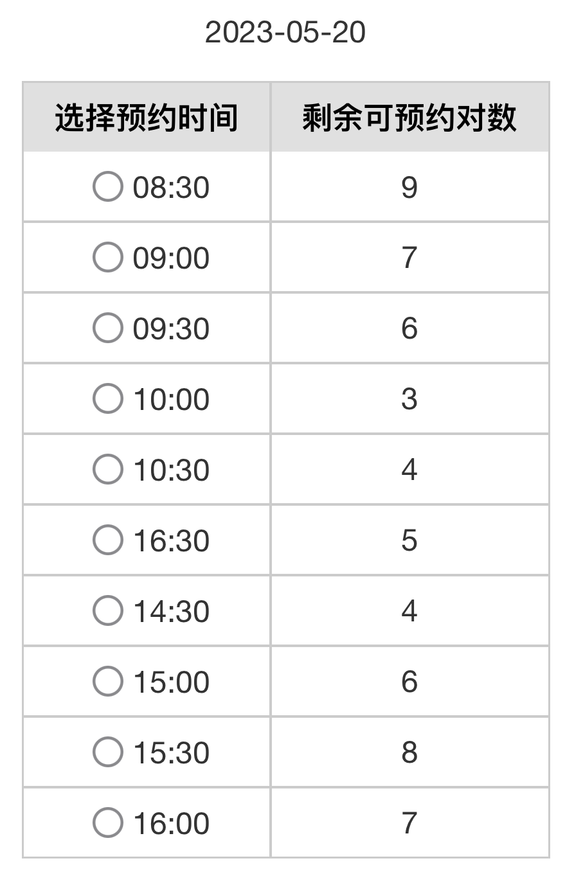Select the 15:30 radio circle
The width and height of the screenshot is (574, 872).
click(107, 752)
